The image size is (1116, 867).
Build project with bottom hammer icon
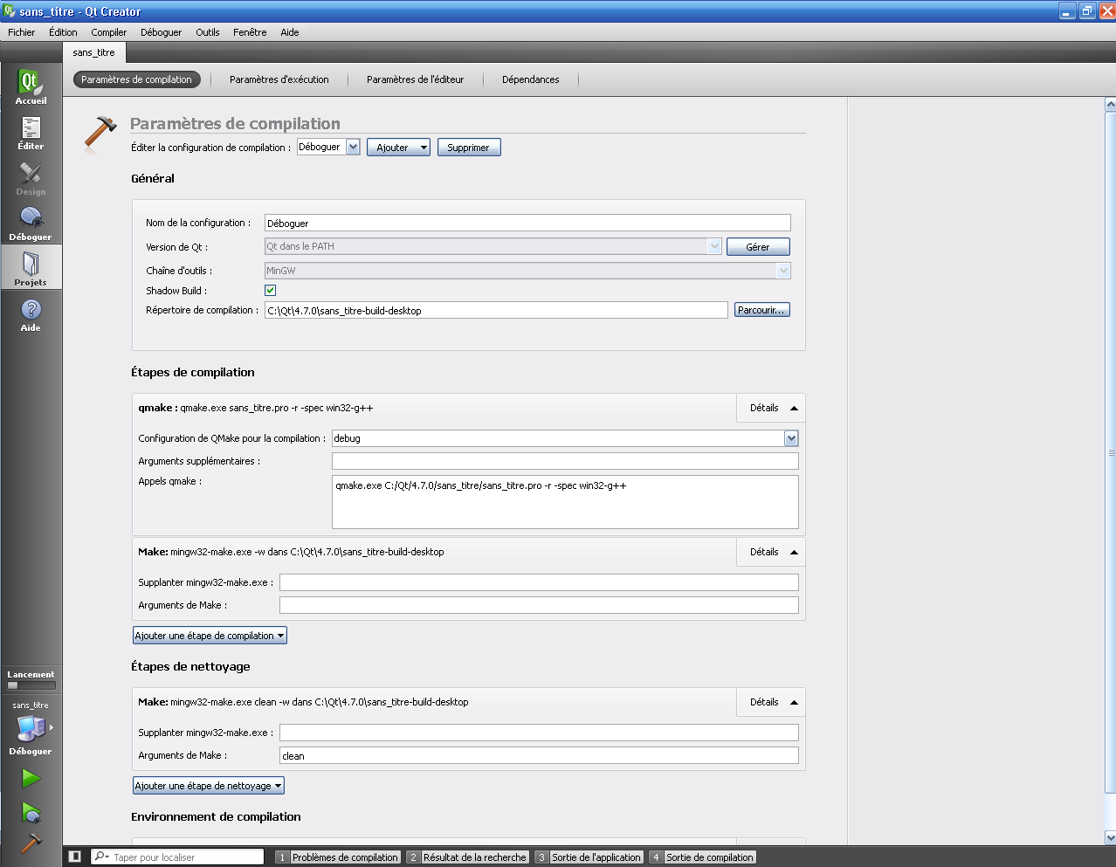31,843
